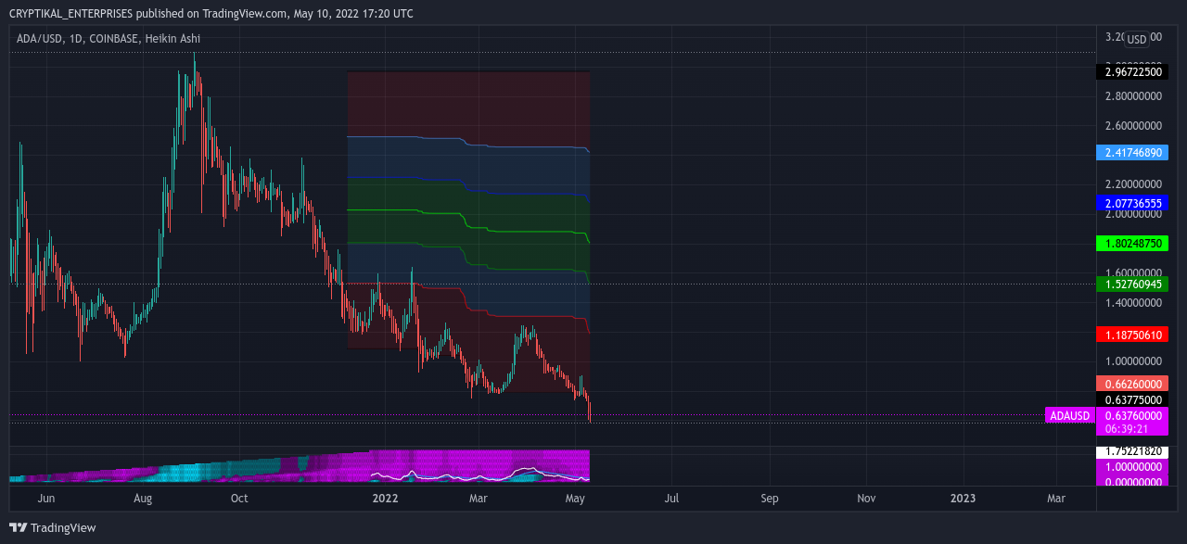Click the May date on time axis

577,498
